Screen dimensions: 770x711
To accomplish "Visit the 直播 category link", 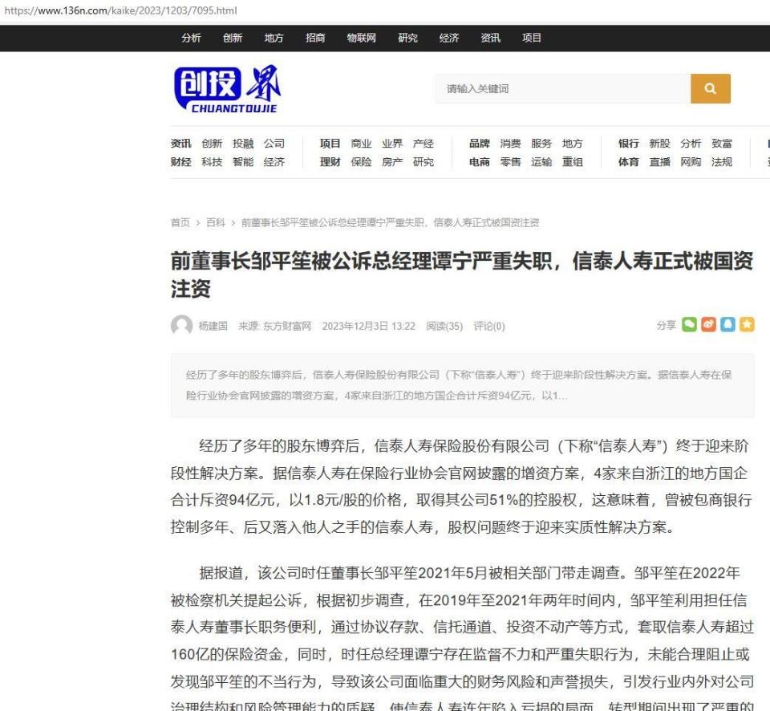I will click(659, 161).
